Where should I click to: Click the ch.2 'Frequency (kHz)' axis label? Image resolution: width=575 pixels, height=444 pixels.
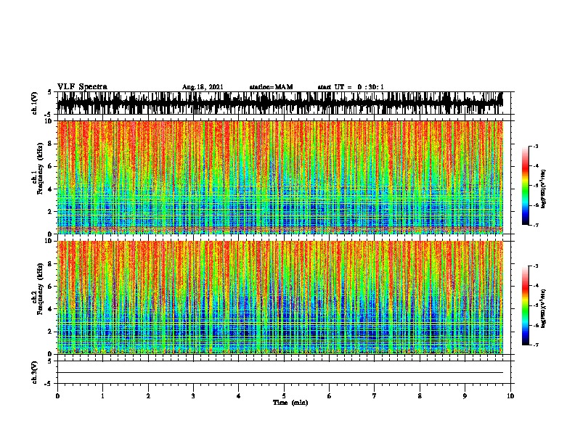41,289
